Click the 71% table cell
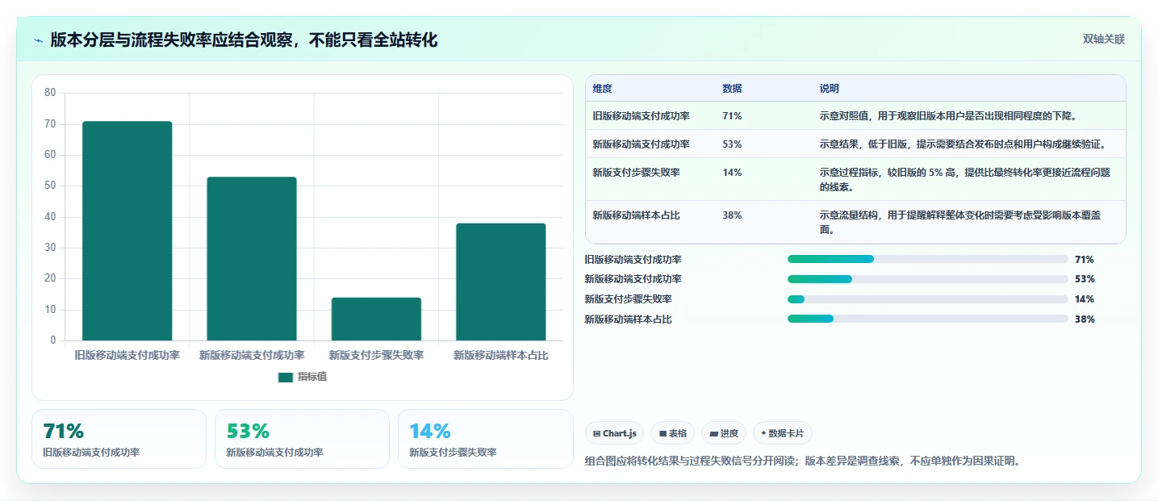1158x501 pixels. (x=732, y=116)
